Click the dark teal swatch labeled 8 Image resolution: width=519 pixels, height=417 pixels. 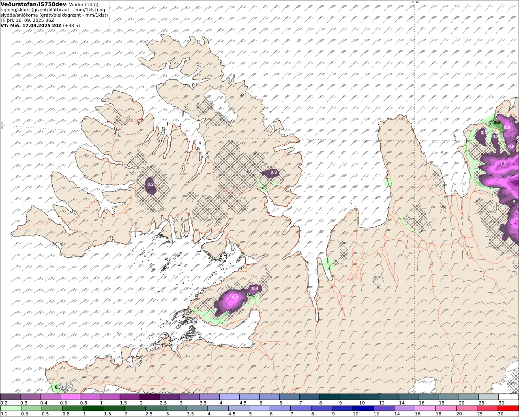(329, 397)
